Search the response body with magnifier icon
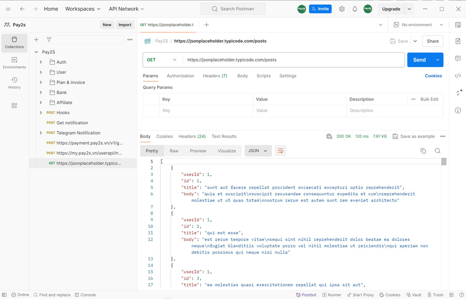466x299 pixels. tap(438, 151)
